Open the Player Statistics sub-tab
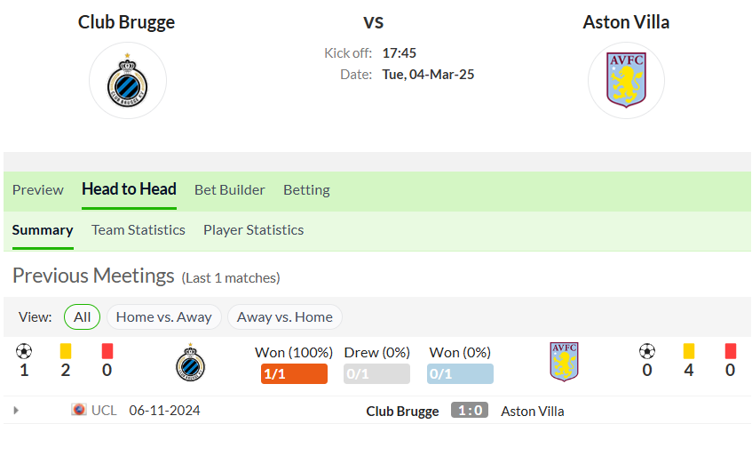Screen dimensions: 752x464 [253, 230]
